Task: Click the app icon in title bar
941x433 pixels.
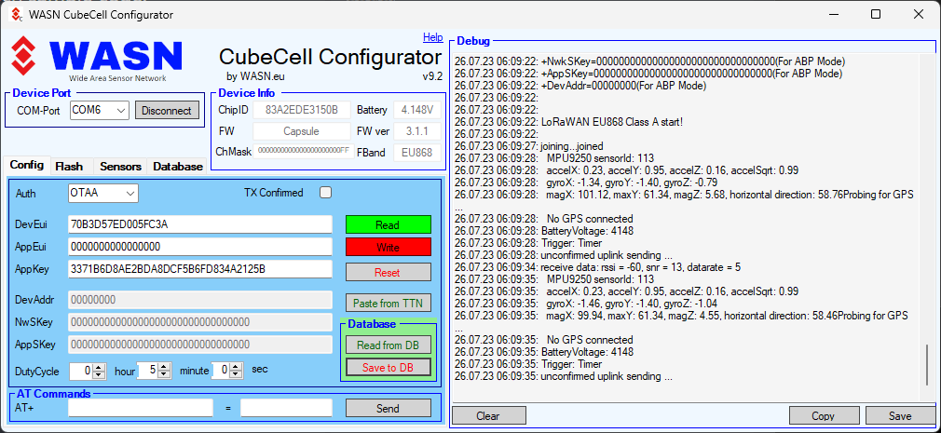Action: [x=17, y=14]
